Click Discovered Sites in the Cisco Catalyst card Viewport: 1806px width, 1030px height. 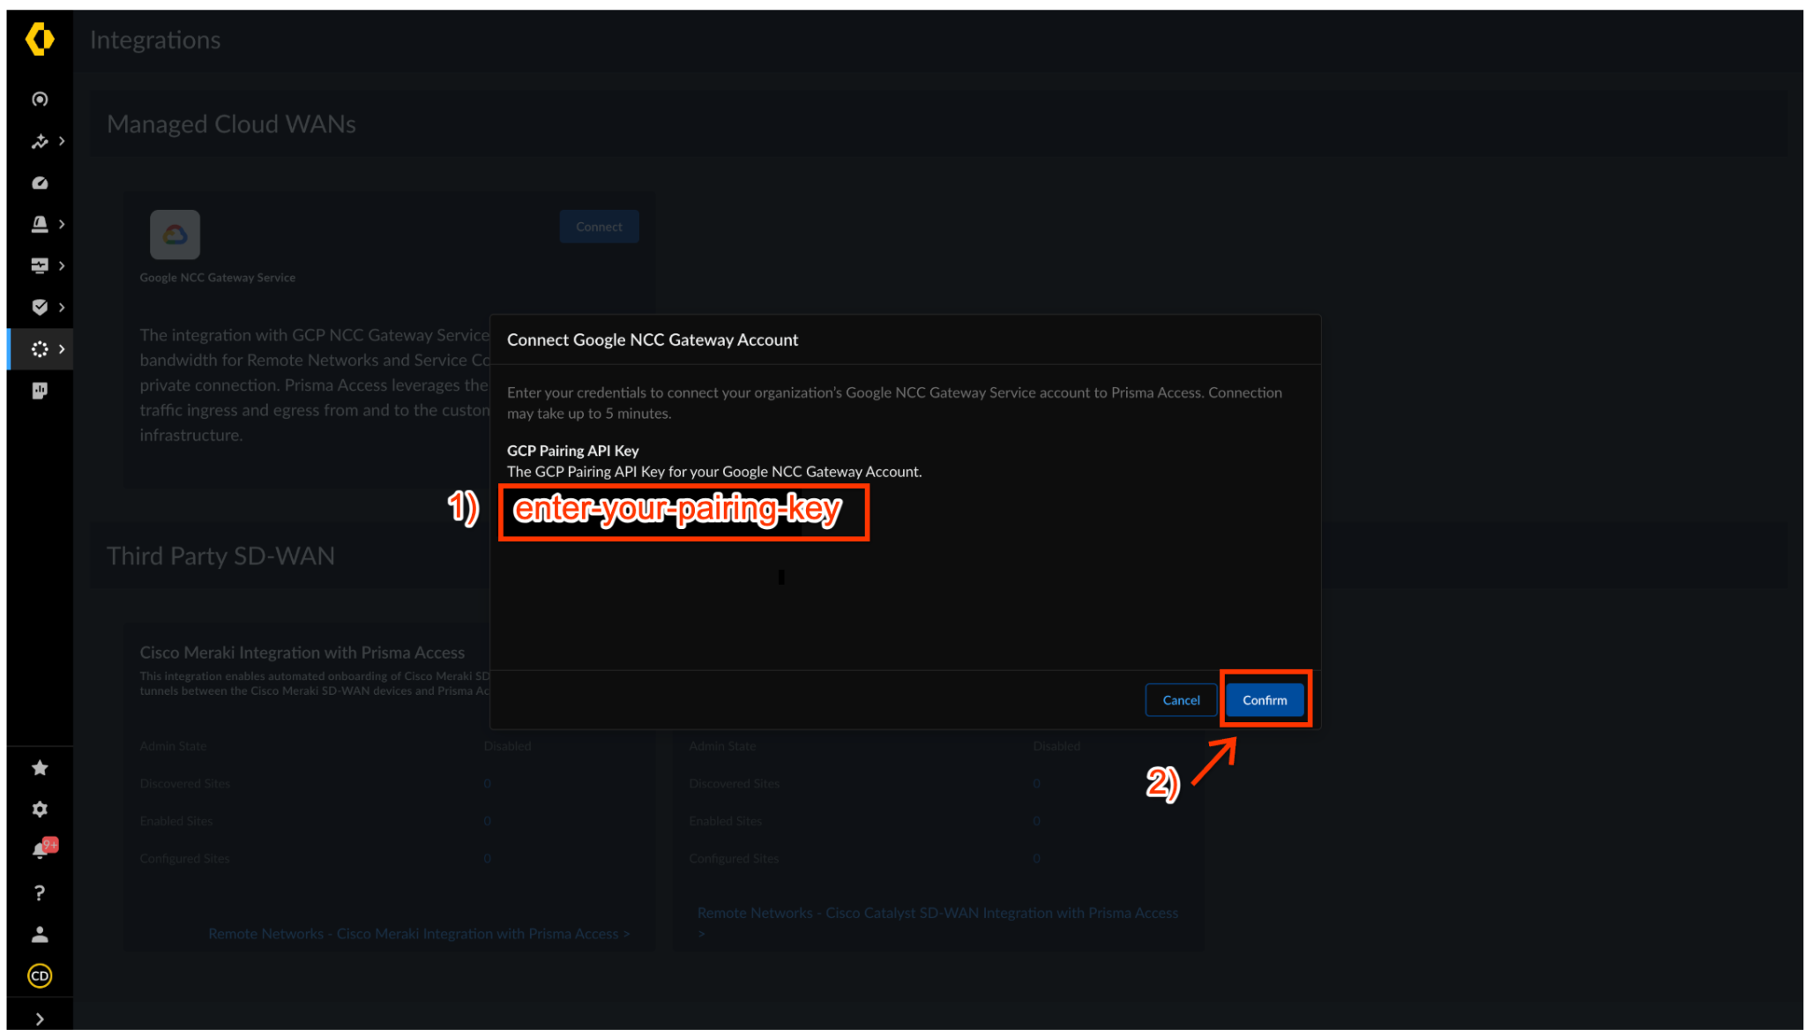[x=734, y=784]
